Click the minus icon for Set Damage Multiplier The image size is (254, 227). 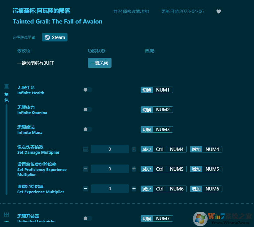pos(86,149)
